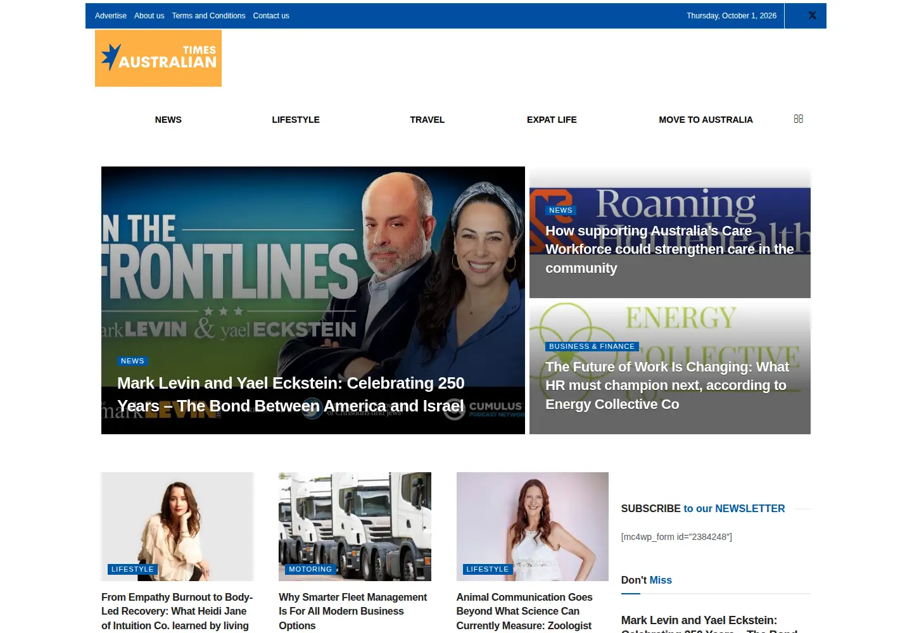The height and width of the screenshot is (633, 912).
Task: Open Terms and Conditions page
Action: 208,16
